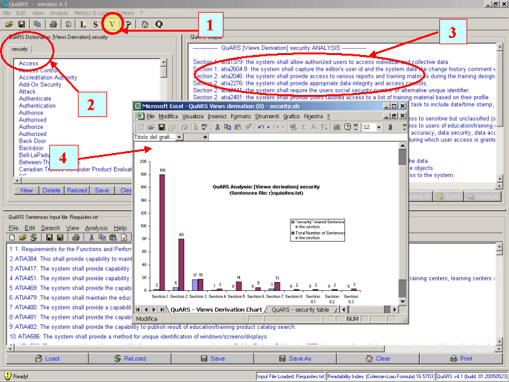Open the Metrics & Logs menu in QuARS
Image resolution: width=509 pixels, height=382 pixels.
point(91,13)
